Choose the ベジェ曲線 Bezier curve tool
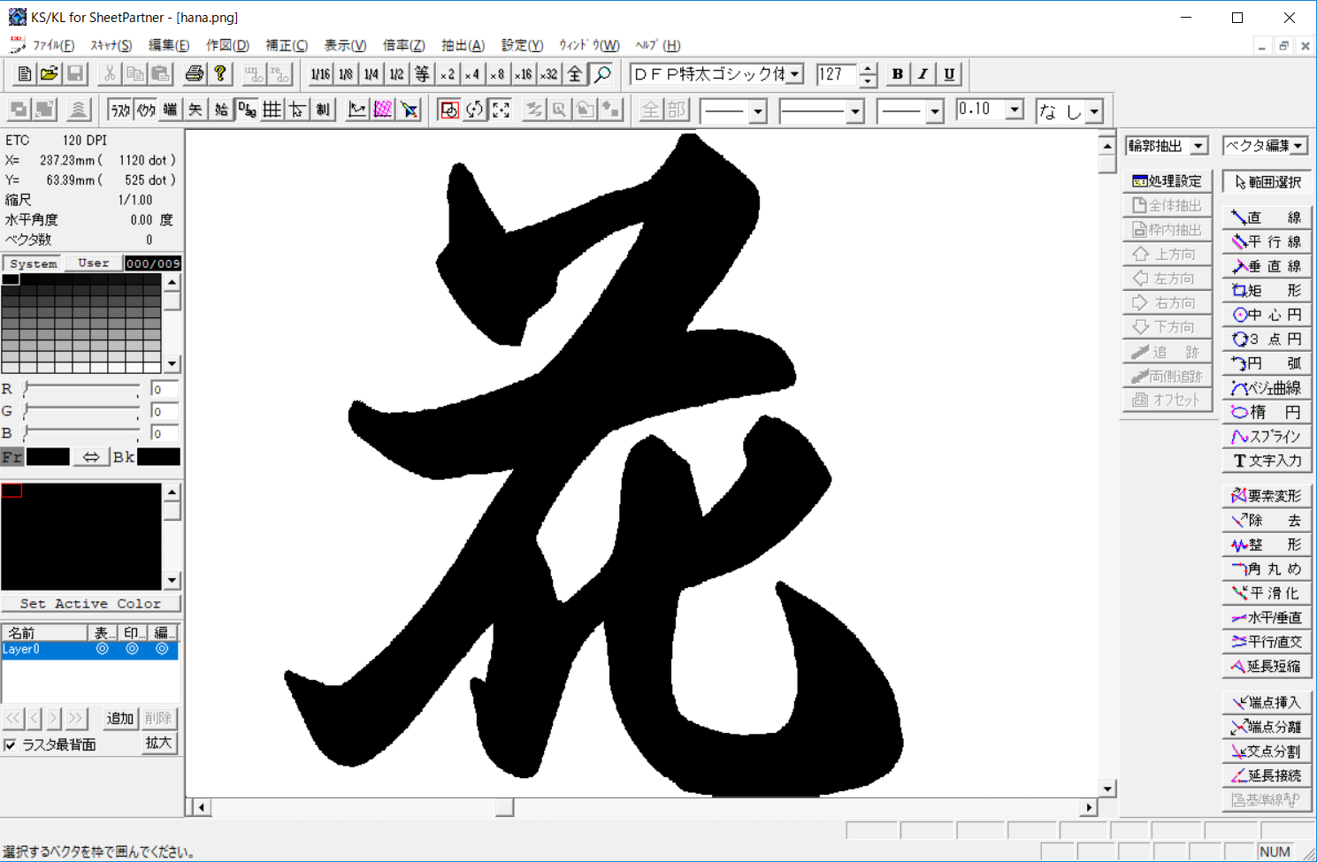 point(1267,388)
